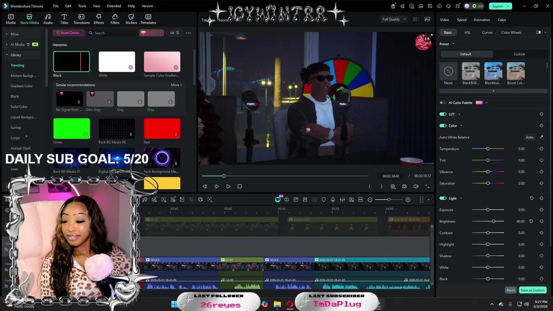This screenshot has height=311, width=553.
Task: Expand more presets arrow below preset thumbnails
Action: tap(493, 91)
